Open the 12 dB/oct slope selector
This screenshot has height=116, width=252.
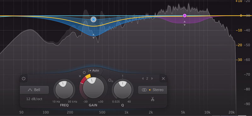pos(34,99)
